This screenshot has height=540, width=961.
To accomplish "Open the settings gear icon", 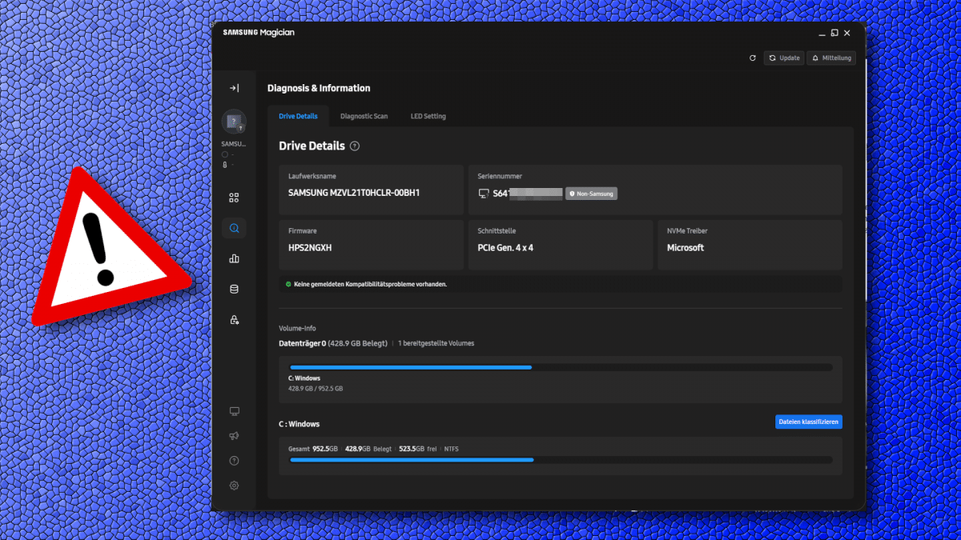I will (234, 486).
